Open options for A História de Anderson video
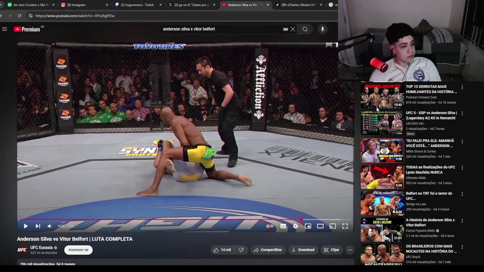Screen dimensions: 484x272 click(462, 220)
